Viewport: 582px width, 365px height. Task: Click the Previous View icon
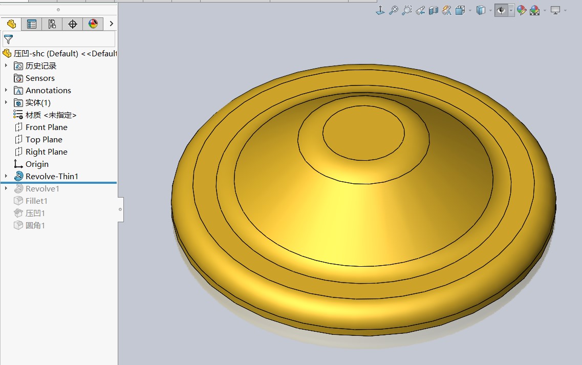click(420, 10)
